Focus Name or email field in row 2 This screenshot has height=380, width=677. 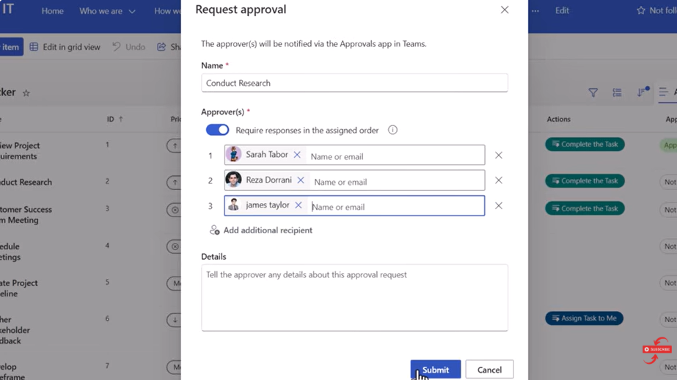click(397, 182)
